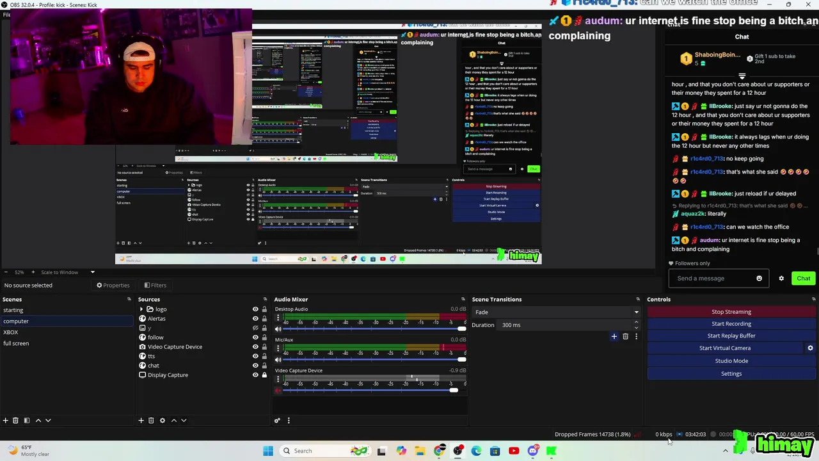This screenshot has height=461, width=819.
Task: Unlock the chat source
Action: pos(264,366)
